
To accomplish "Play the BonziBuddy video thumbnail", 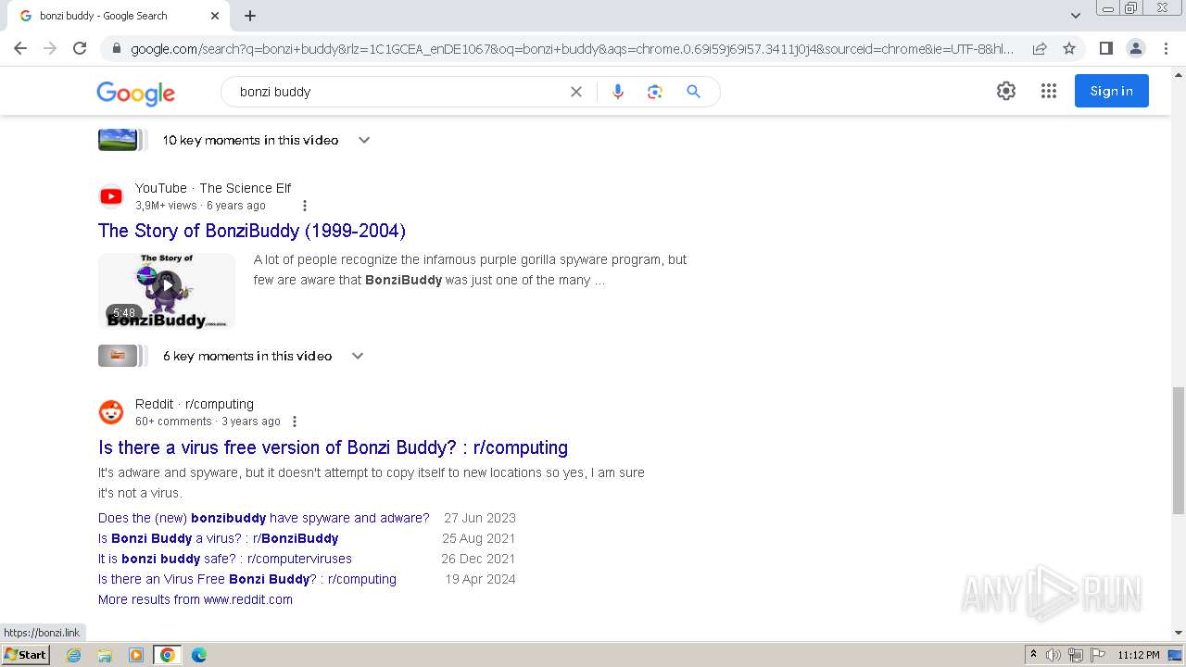I will pyautogui.click(x=167, y=291).
